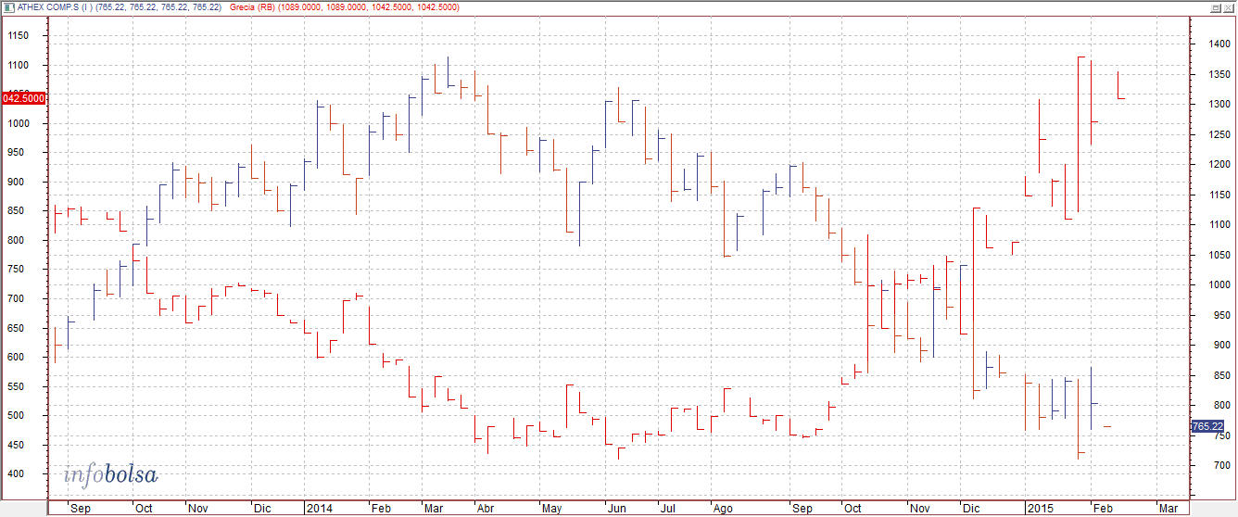Screen dimensions: 1238x517
Task: Click the red 042.5000 price tag
Action: pos(23,98)
